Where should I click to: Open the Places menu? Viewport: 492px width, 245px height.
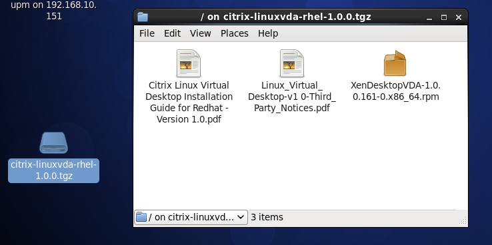[235, 33]
